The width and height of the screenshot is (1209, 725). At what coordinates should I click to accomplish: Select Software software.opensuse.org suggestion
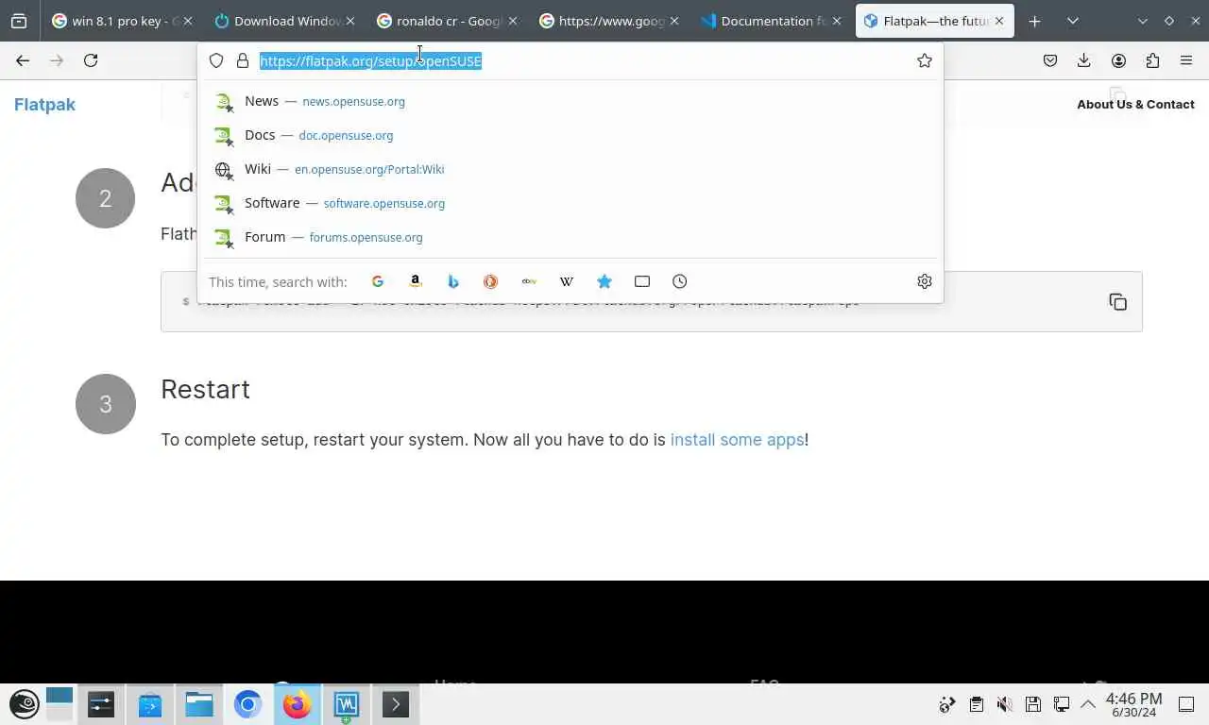570,203
